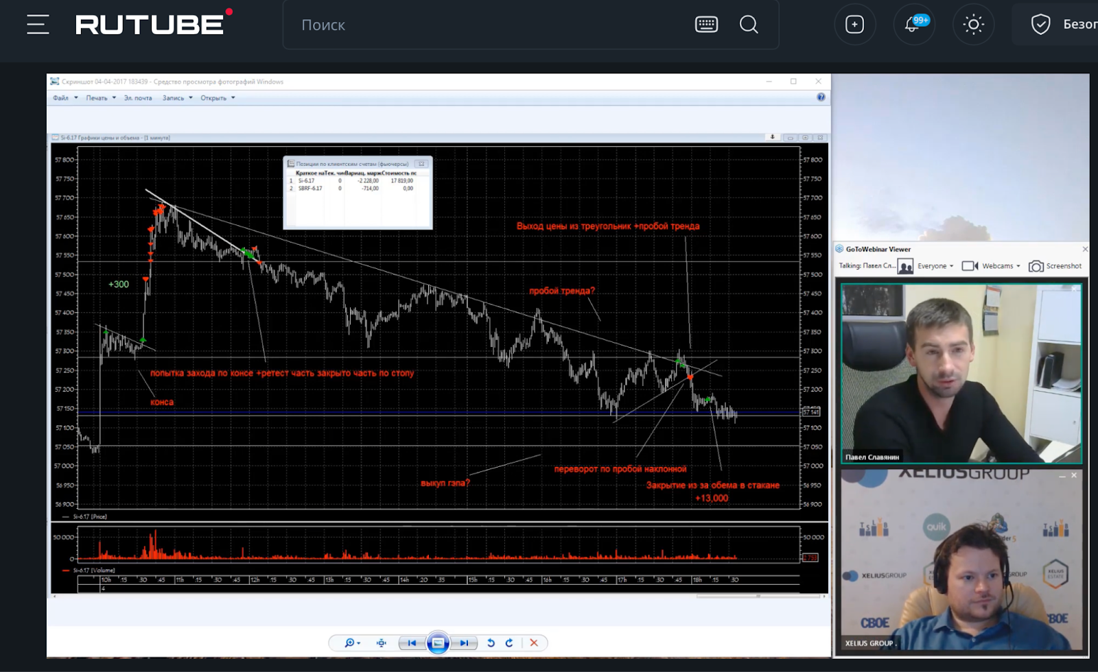Open notifications bell with 99+ badge
This screenshot has height=672, width=1098.
[913, 25]
